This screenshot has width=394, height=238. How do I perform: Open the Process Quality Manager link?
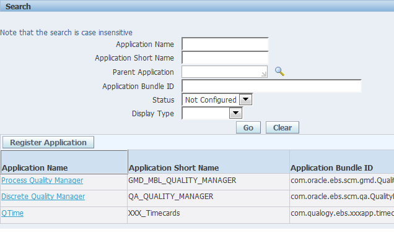click(42, 181)
